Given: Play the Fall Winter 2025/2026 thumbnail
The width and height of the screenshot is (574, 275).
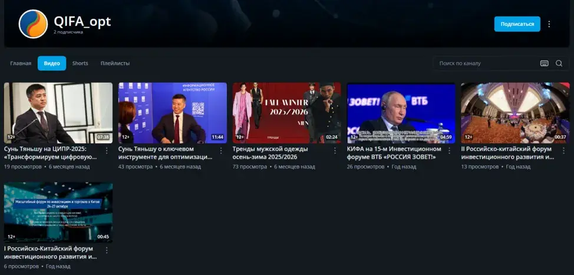Looking at the screenshot, I should 286,113.
